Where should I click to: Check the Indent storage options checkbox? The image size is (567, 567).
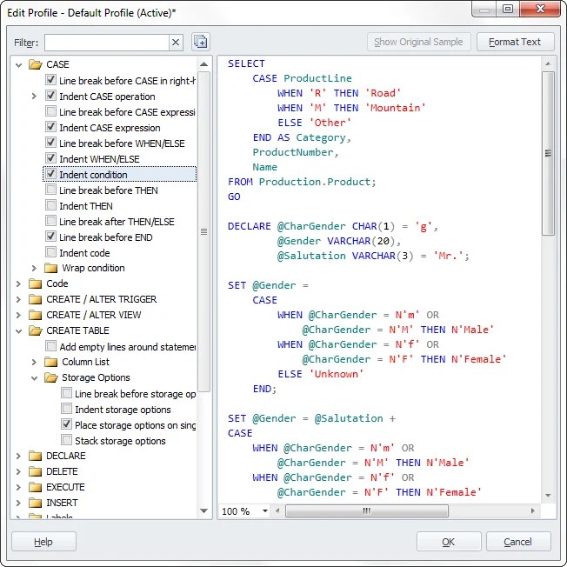pyautogui.click(x=67, y=409)
